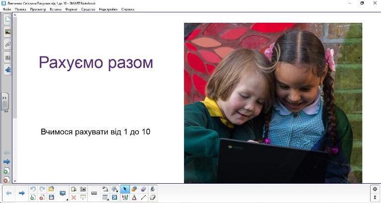This screenshot has height=203, width=381.
Task: Open the Правка menu
Action: point(20,9)
